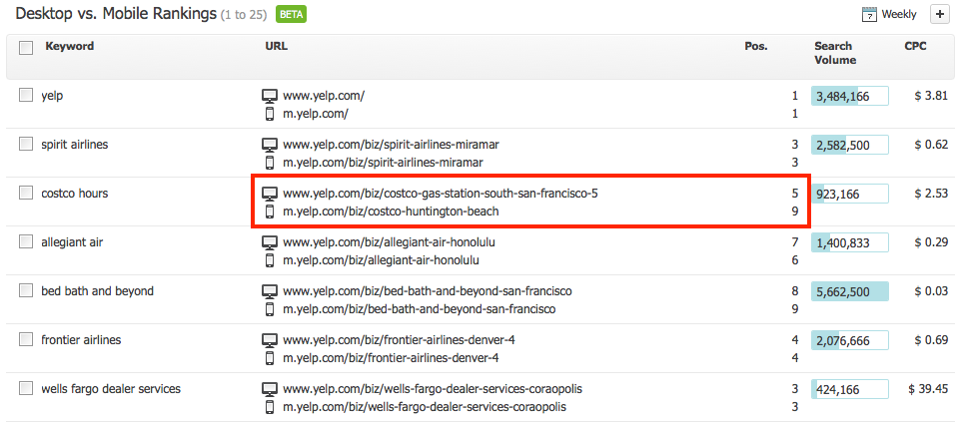This screenshot has width=961, height=426.
Task: Open the costco-gas-station-south-san-francisco-5 link
Action: pyautogui.click(x=441, y=194)
